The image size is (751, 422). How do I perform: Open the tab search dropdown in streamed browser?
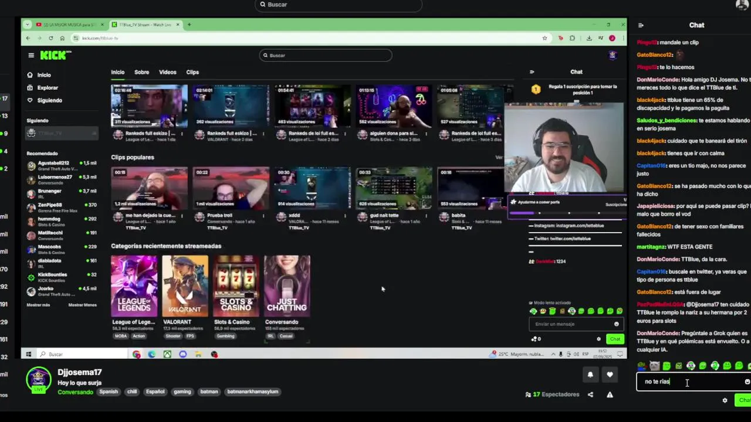point(28,25)
